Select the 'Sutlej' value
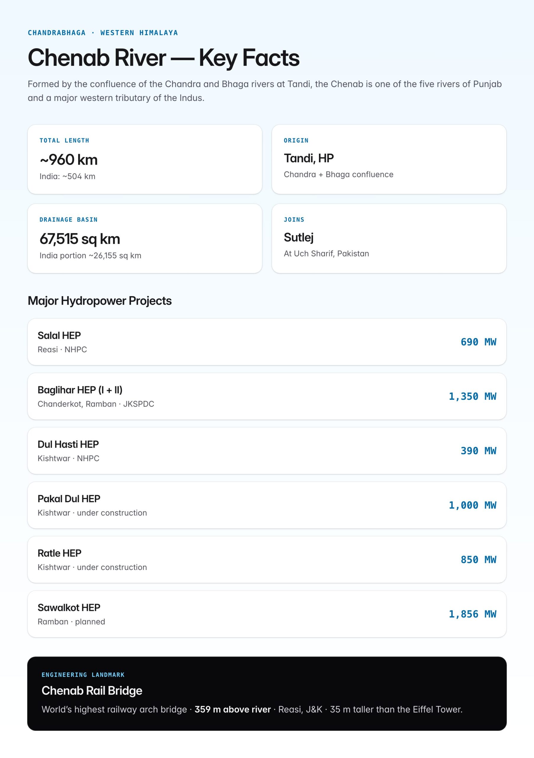This screenshot has height=758, width=534. pos(299,237)
